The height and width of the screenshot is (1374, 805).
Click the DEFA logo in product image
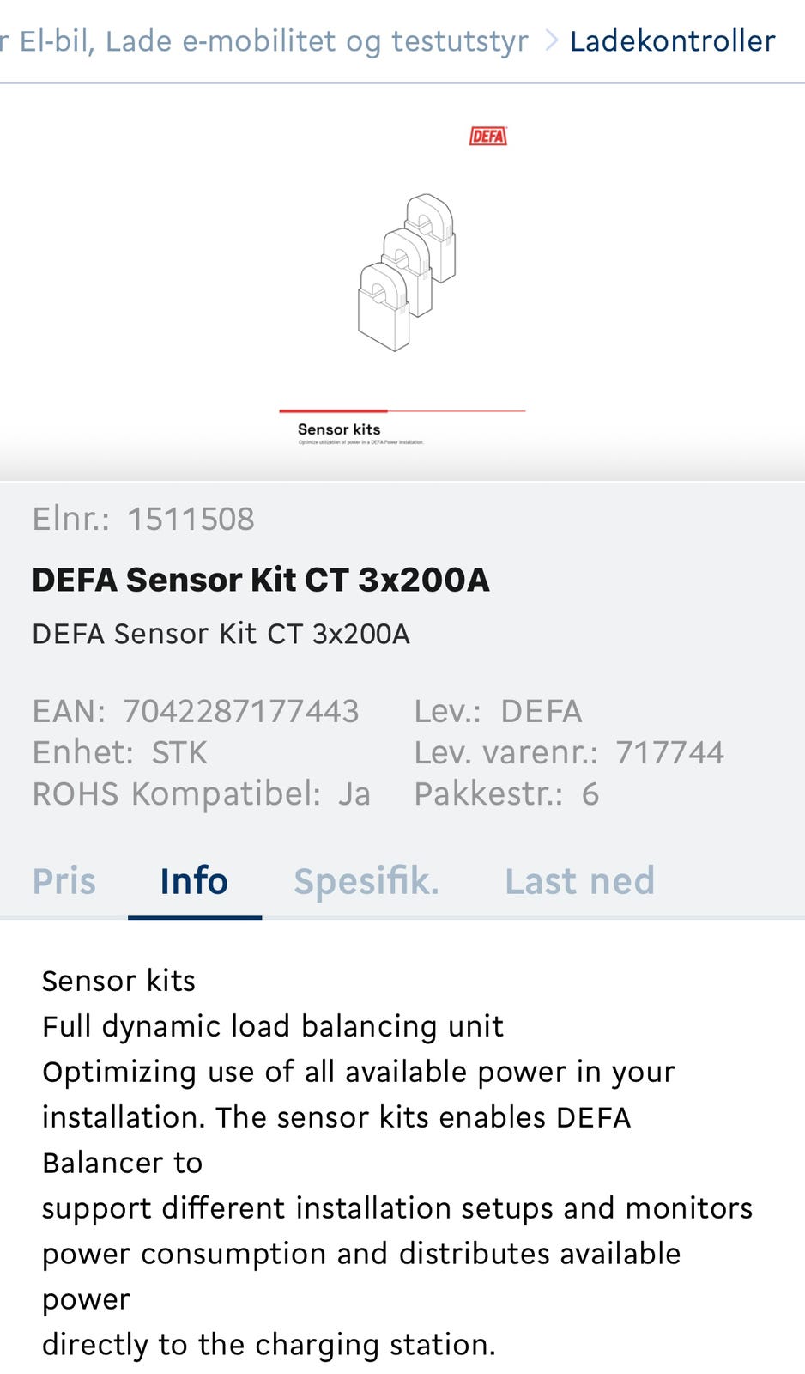pos(487,136)
